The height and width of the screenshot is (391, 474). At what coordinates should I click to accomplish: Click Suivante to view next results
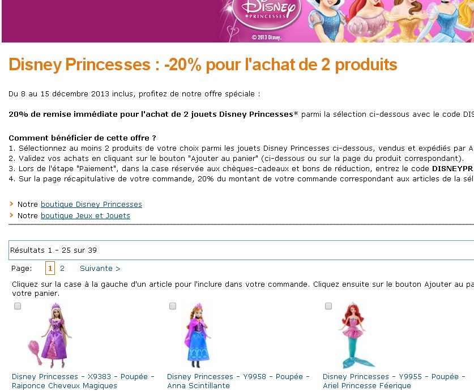[x=100, y=268]
